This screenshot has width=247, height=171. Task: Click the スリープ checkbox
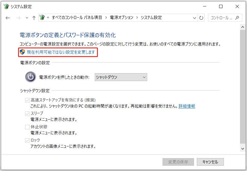pos(27,113)
